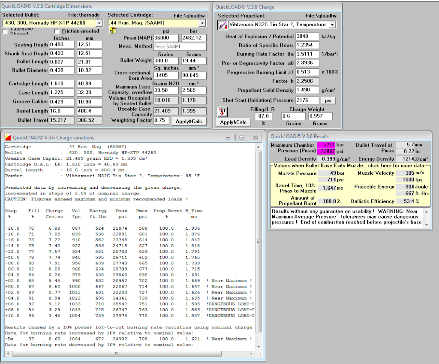Toggle the Friction-proofed checkbox
The width and height of the screenshot is (439, 364).
57,31
